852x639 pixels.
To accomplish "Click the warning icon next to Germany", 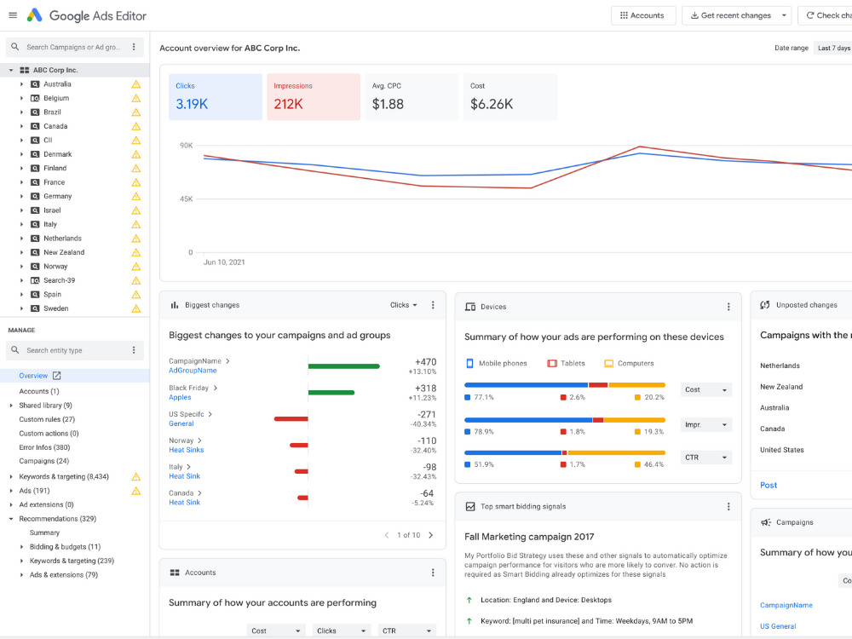I will [135, 196].
